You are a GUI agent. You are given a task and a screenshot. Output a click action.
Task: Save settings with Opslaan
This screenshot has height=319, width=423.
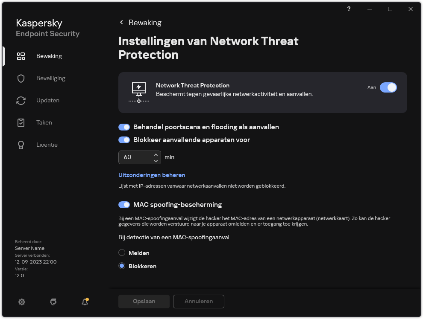point(144,301)
